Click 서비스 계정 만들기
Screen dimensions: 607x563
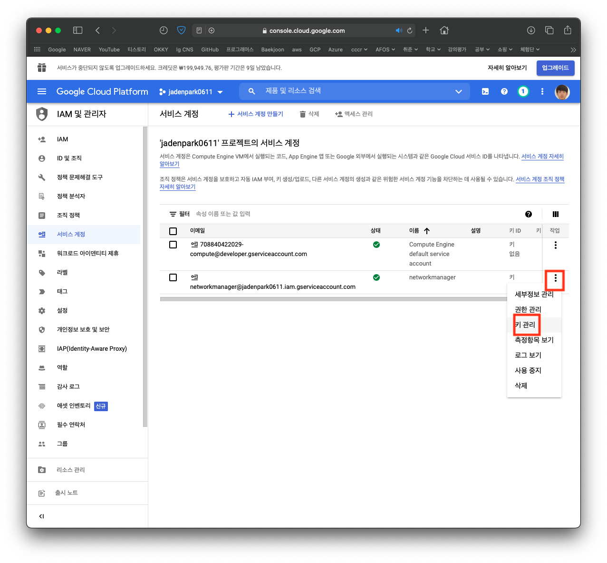pyautogui.click(x=256, y=114)
